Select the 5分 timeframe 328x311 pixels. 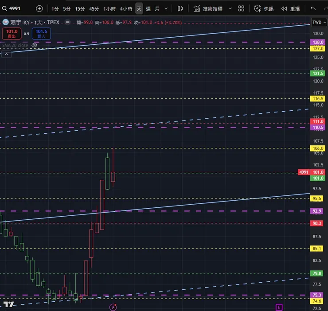point(67,9)
